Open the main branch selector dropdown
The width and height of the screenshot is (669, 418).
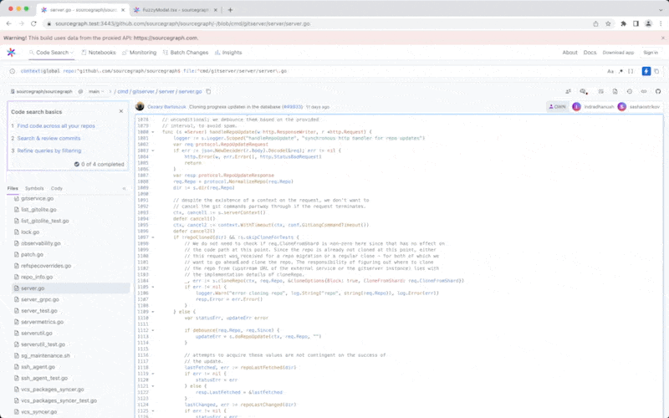[x=96, y=91]
